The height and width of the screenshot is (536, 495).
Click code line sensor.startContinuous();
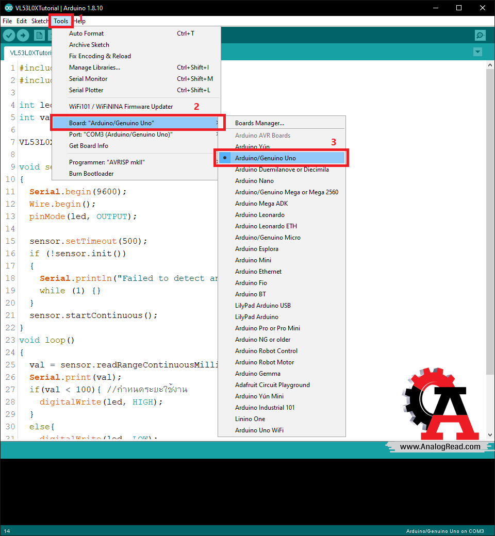(93, 315)
